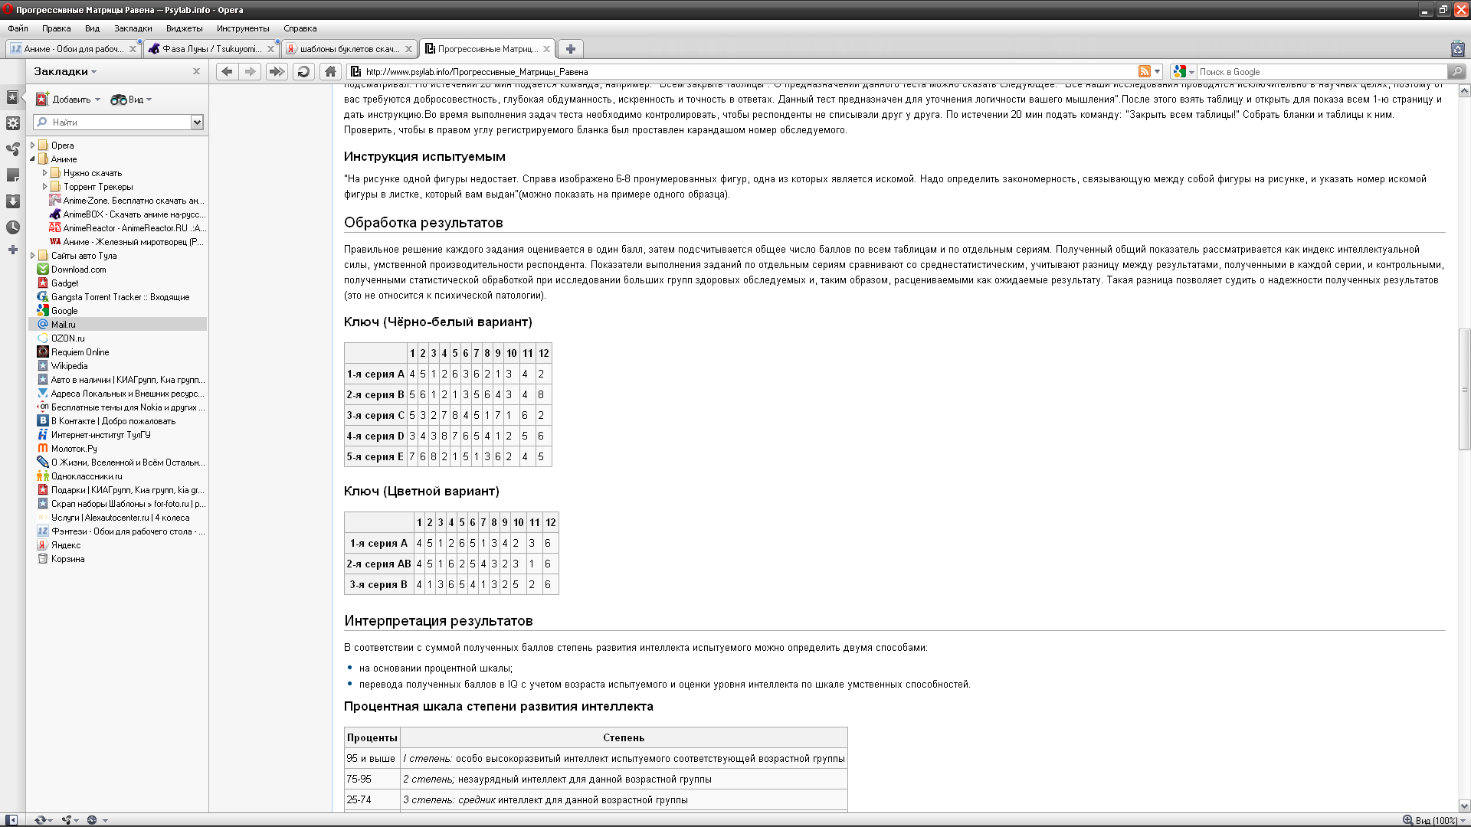This screenshot has width=1471, height=827.
Task: Close the Прогрессивные Матрицы tab
Action: (546, 49)
